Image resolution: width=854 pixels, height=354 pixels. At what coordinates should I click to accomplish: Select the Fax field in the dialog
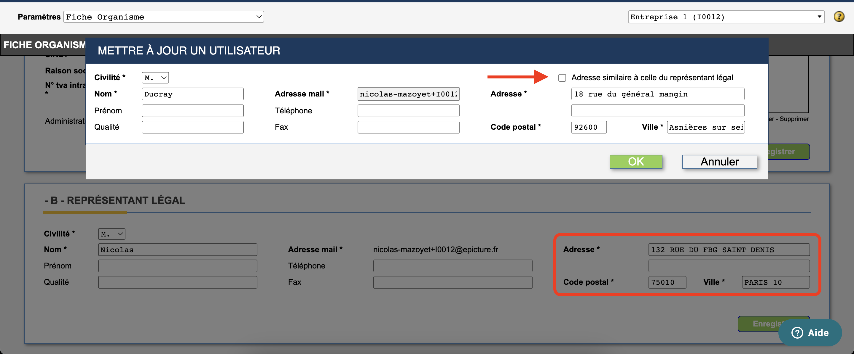tap(408, 127)
